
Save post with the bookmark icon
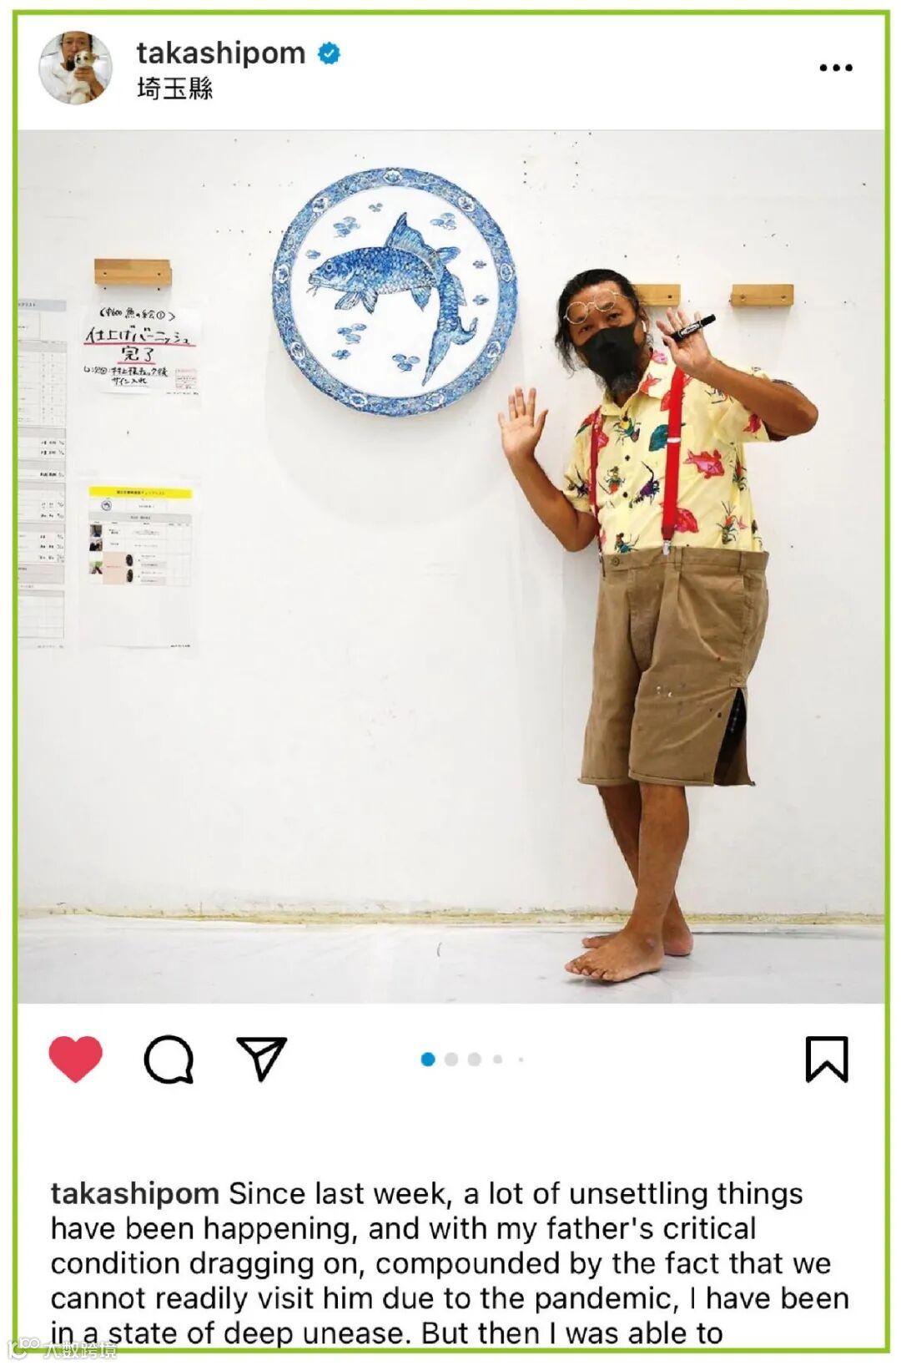coord(827,1059)
